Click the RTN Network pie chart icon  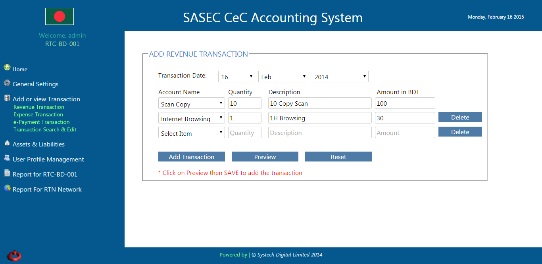(x=7, y=188)
